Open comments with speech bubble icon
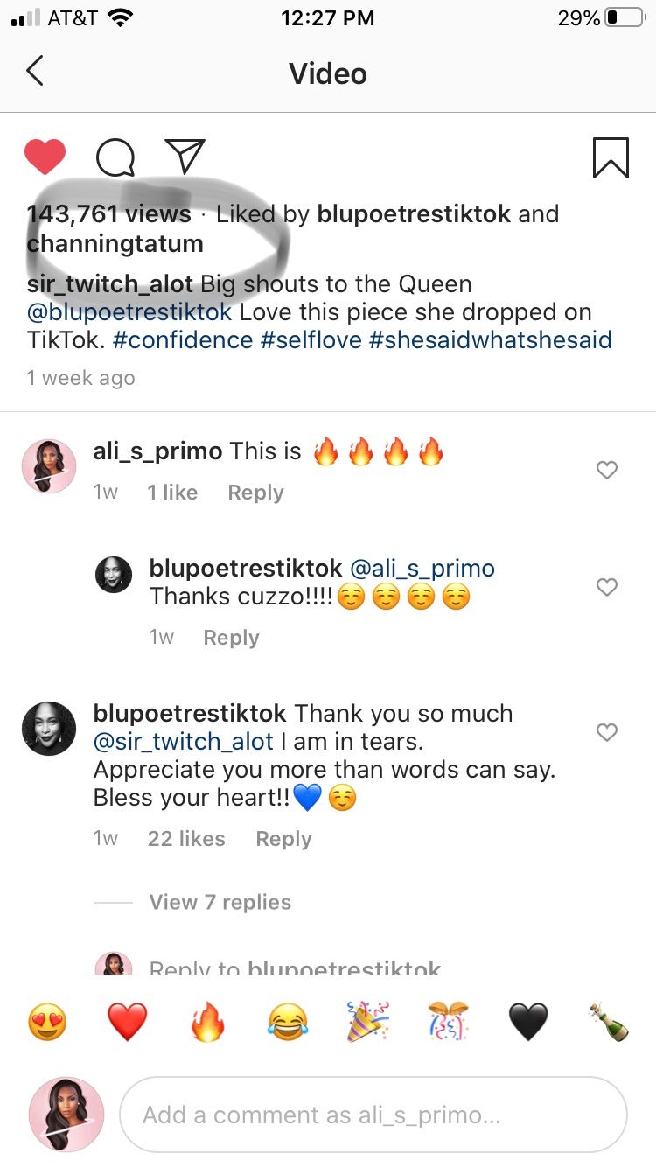This screenshot has width=656, height=1167. click(115, 158)
